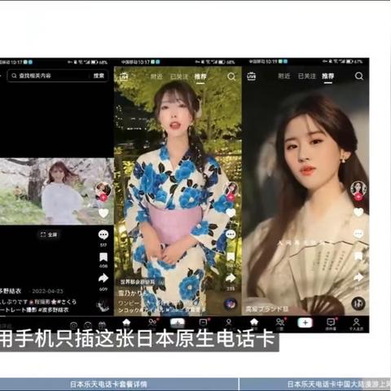Image resolution: width=391 pixels, height=391 pixels.
Task: Open the music disc on kimono video
Action: click(231, 305)
